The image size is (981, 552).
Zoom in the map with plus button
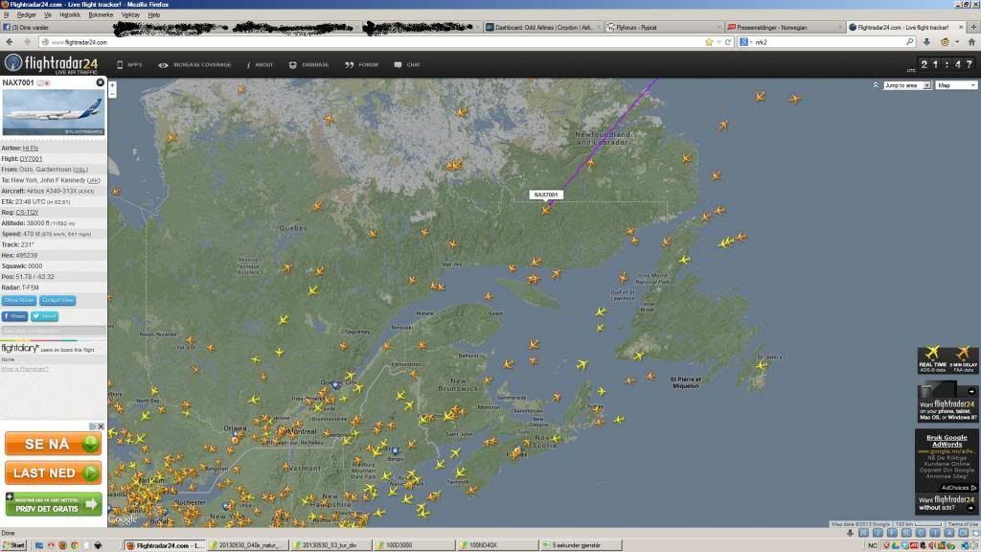tap(113, 85)
